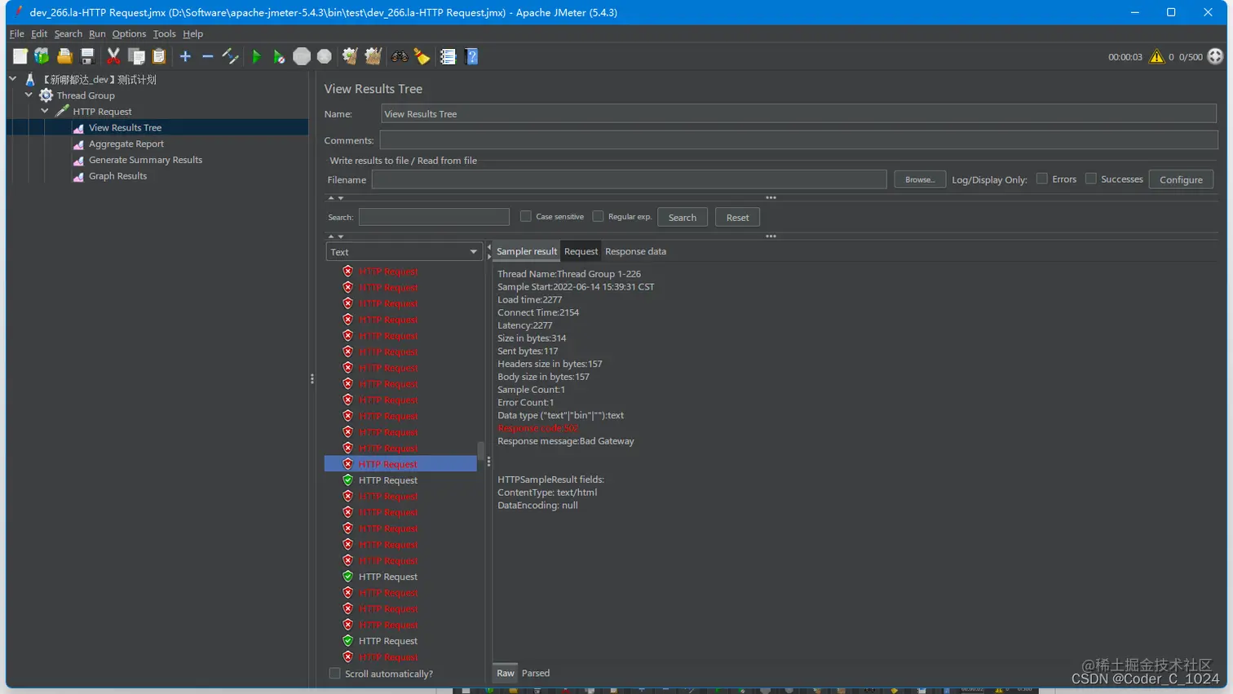Click the Search button
1233x694 pixels.
(683, 218)
